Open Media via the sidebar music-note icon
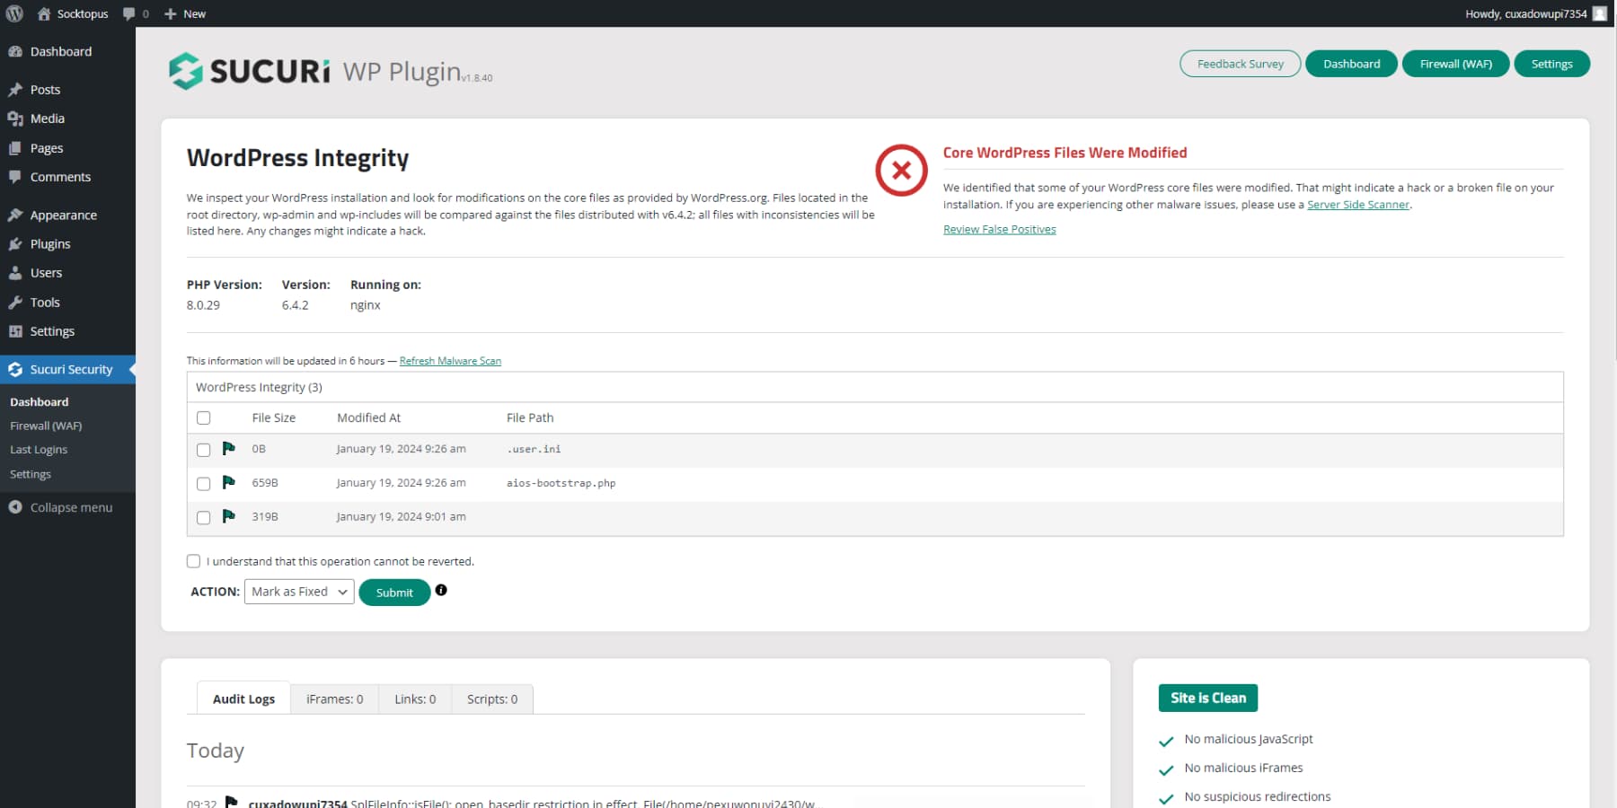This screenshot has width=1617, height=808. 15,118
